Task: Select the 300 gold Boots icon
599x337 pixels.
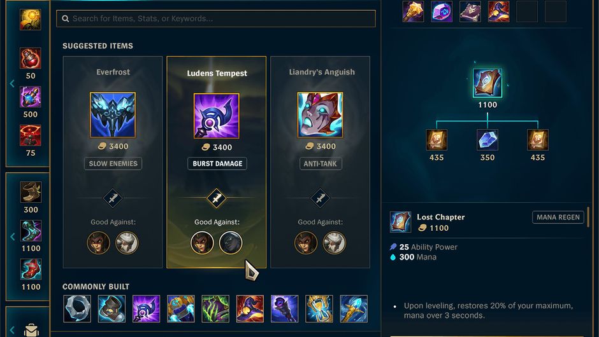Action: click(x=31, y=192)
